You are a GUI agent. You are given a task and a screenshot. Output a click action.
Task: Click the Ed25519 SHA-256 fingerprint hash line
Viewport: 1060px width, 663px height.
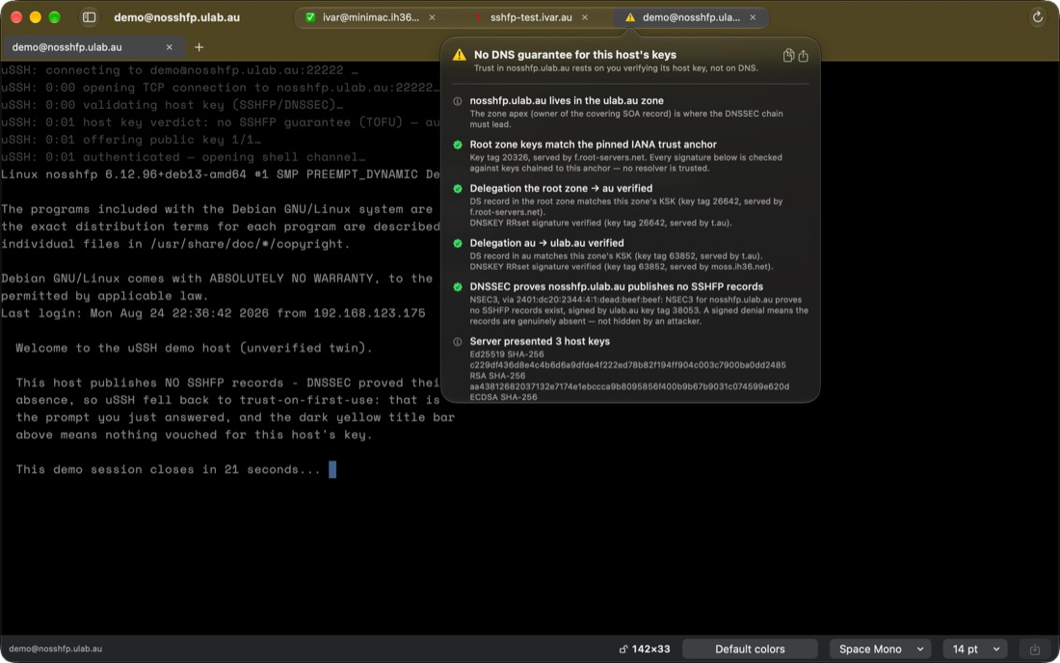pos(627,365)
